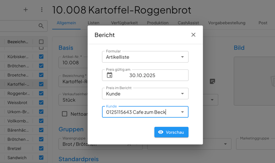This screenshot has height=163, width=275.
Task: Click the eye icon in Vorschau button
Action: tap(161, 132)
